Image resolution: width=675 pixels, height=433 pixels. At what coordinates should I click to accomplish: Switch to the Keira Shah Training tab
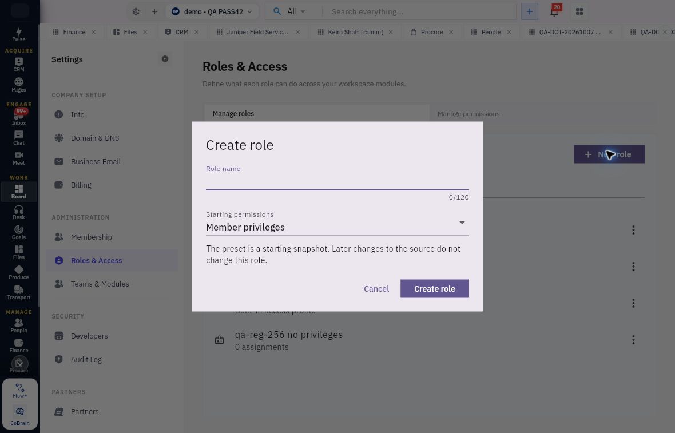pos(355,32)
